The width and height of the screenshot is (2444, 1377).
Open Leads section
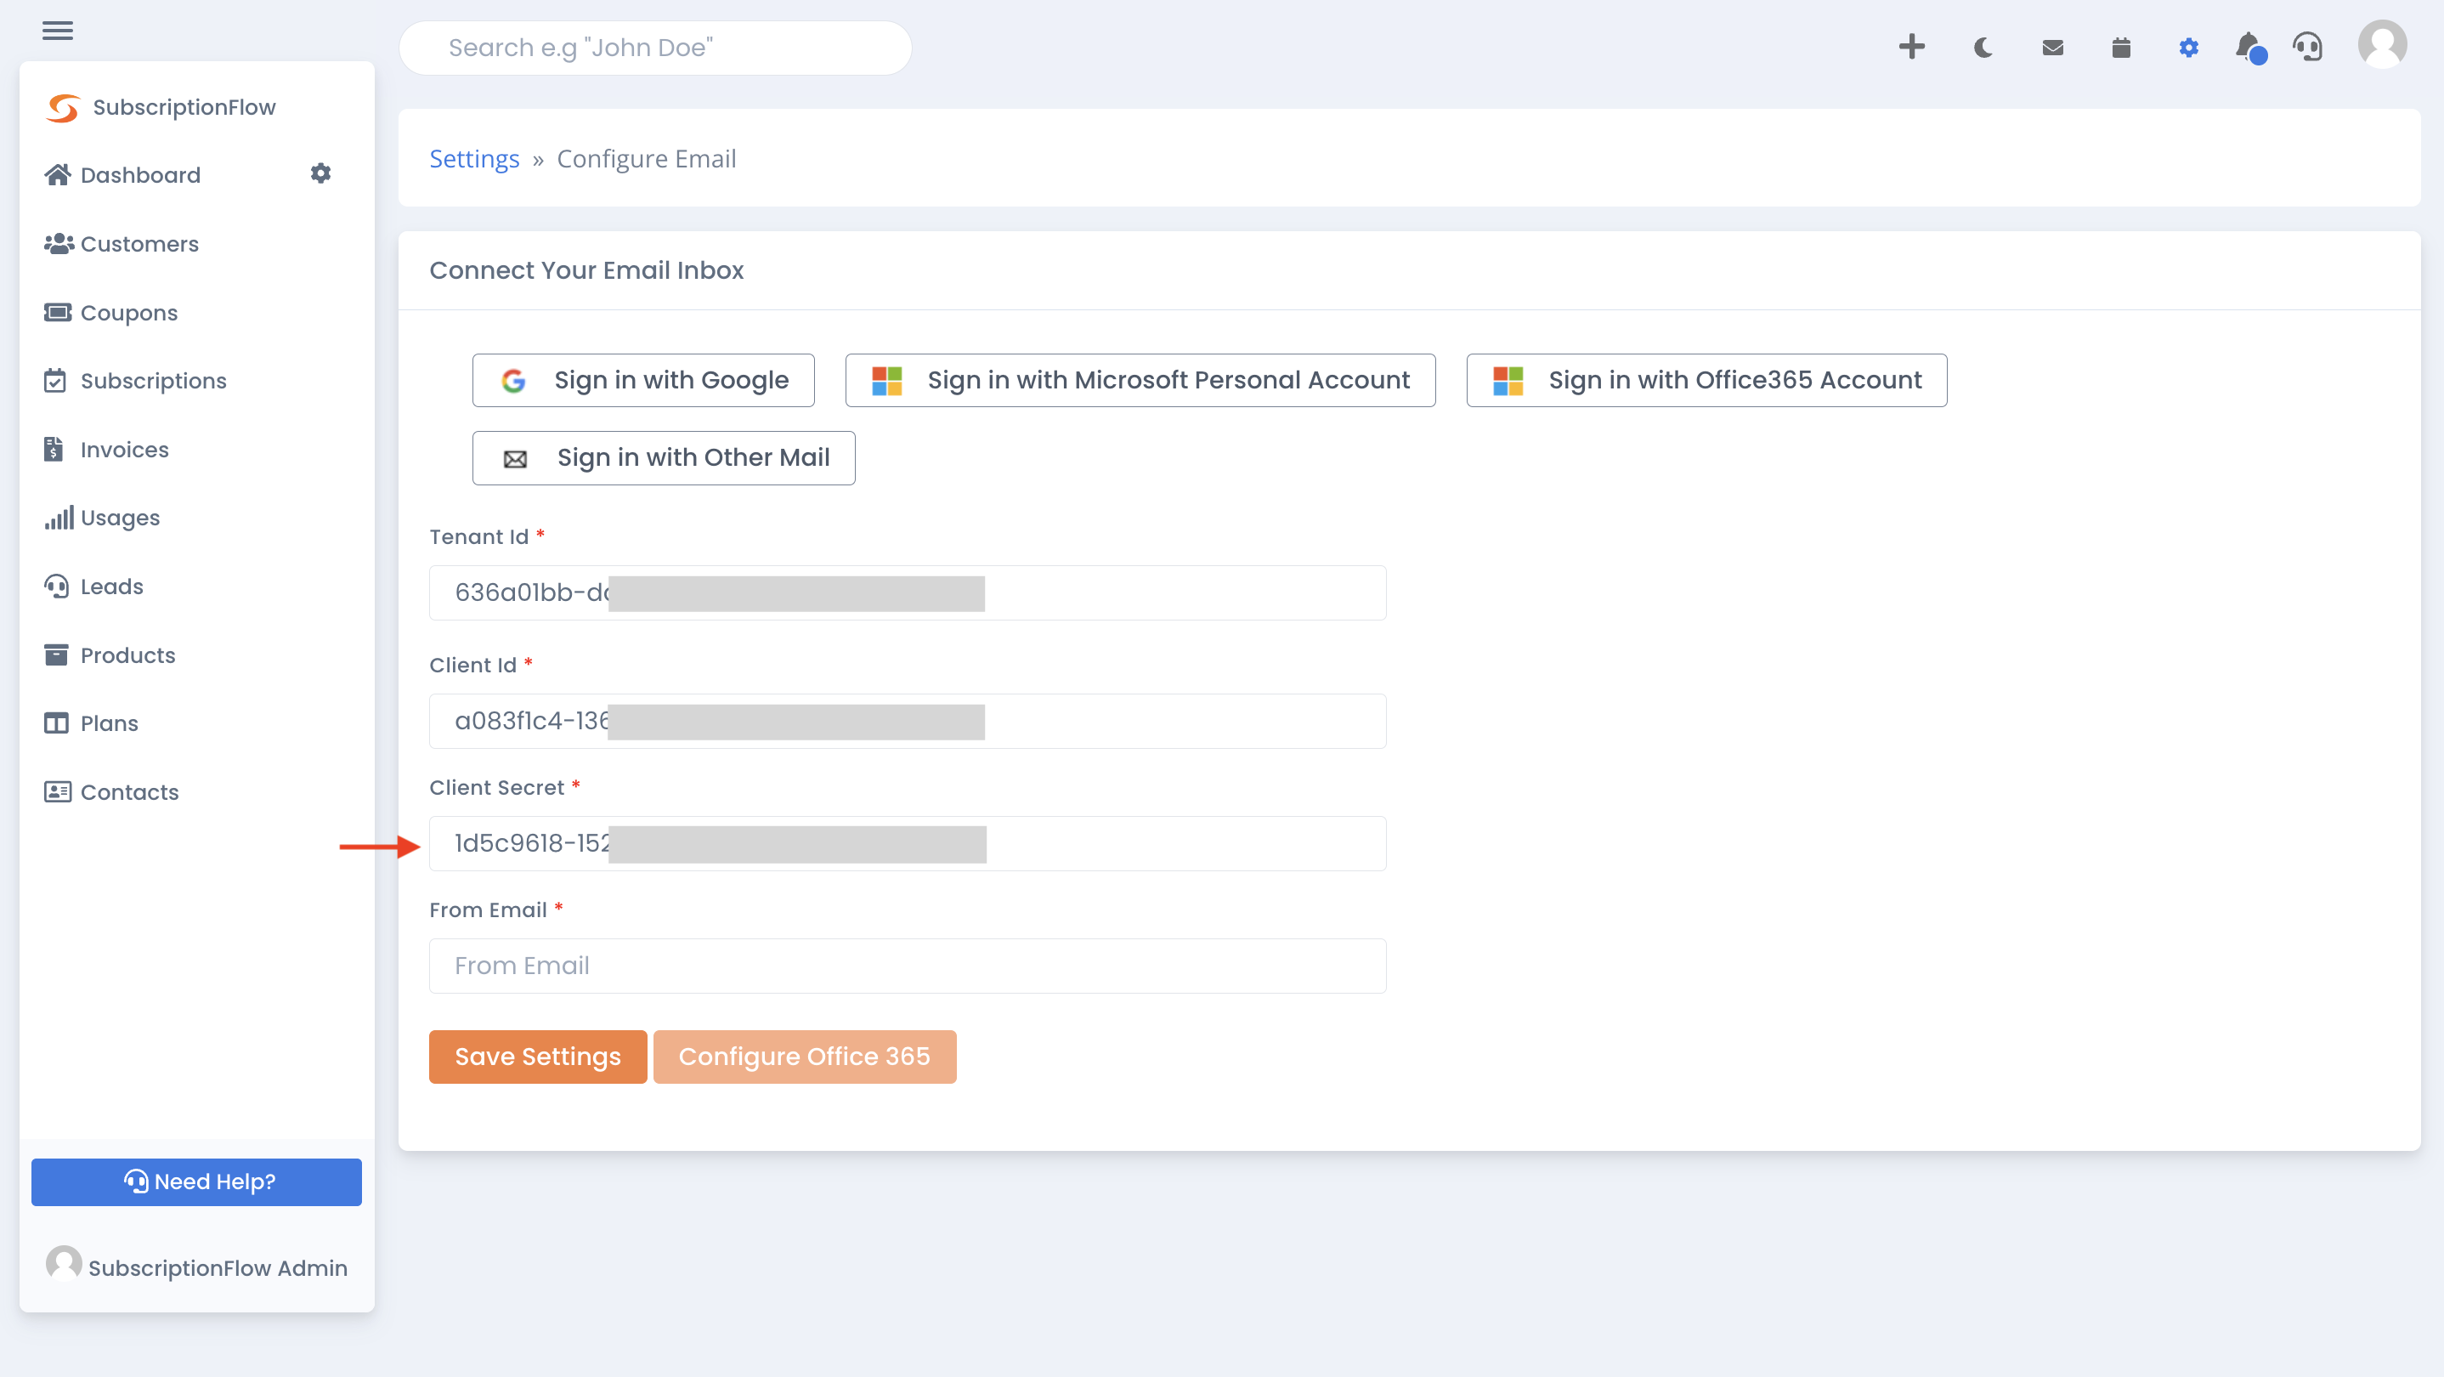coord(112,586)
